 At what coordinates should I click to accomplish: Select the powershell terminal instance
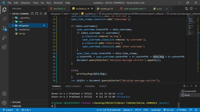tap(190, 91)
